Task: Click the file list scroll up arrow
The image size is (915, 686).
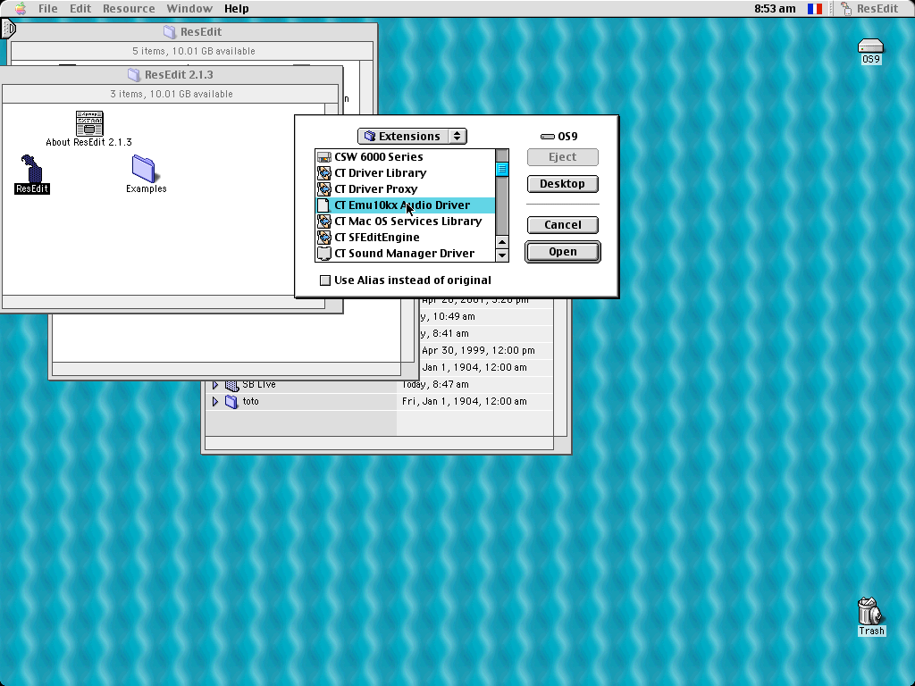Action: tap(502, 241)
